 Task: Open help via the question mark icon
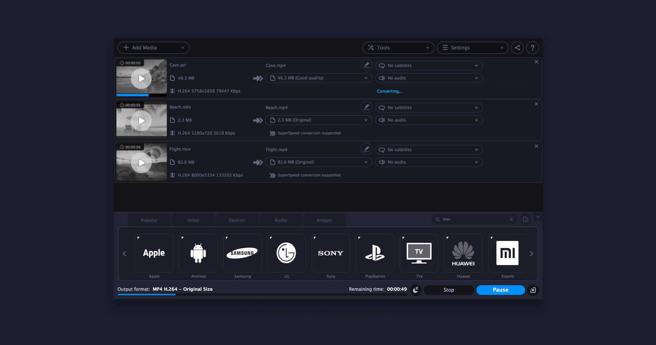coord(532,48)
